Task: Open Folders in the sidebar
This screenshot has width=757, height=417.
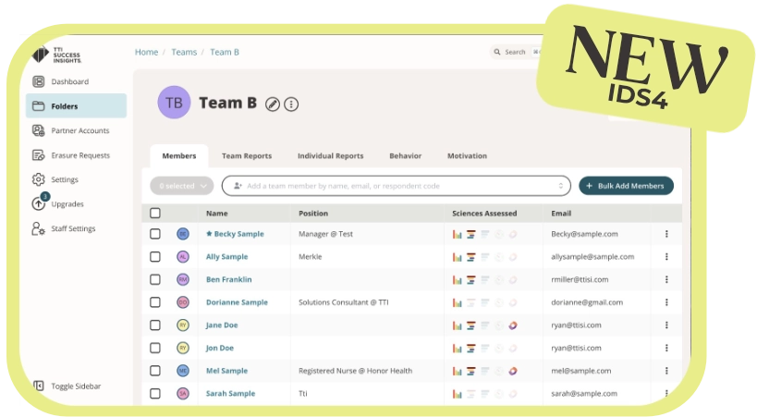Action: coord(76,105)
